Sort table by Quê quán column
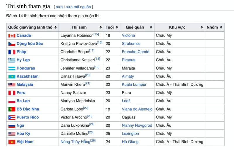 [x=151, y=27]
